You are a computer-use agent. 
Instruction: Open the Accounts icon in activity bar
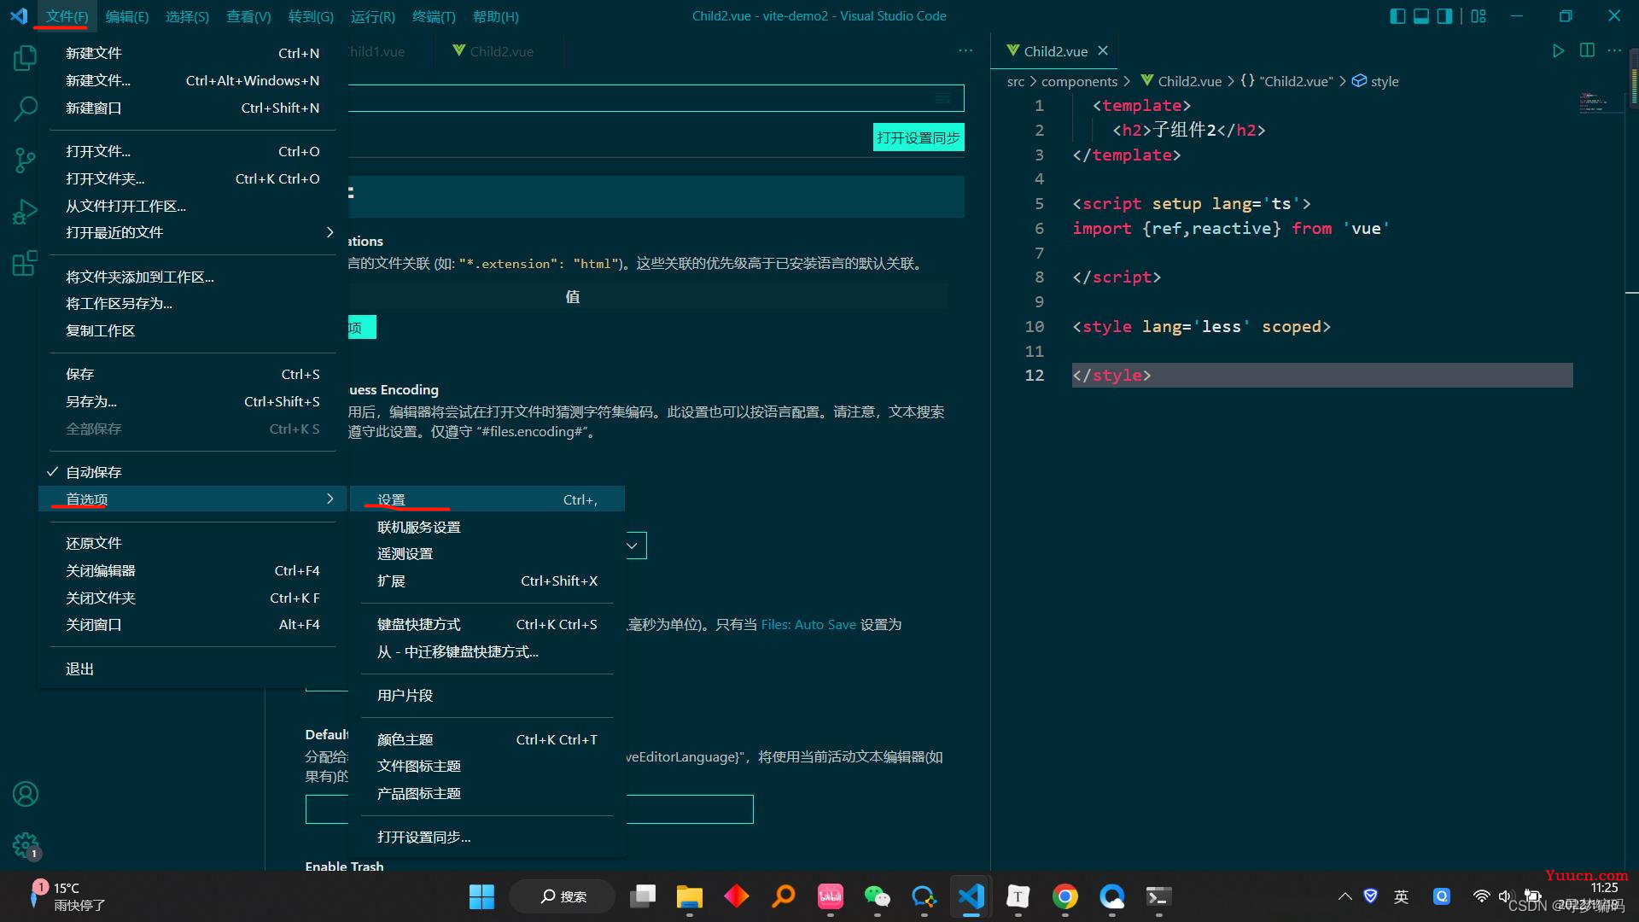[x=25, y=794]
